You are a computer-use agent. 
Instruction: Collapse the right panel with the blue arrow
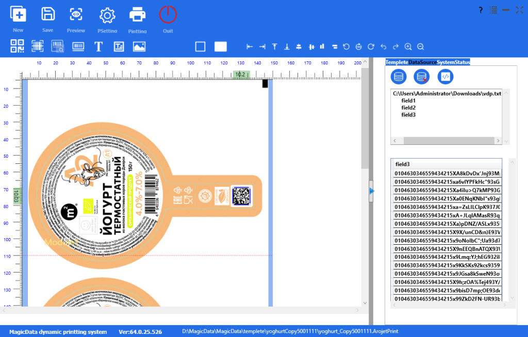[x=371, y=191]
